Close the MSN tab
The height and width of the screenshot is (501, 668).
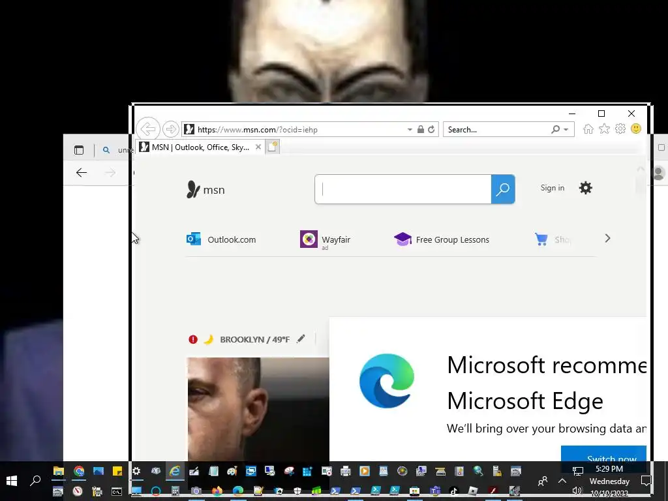[x=258, y=147]
